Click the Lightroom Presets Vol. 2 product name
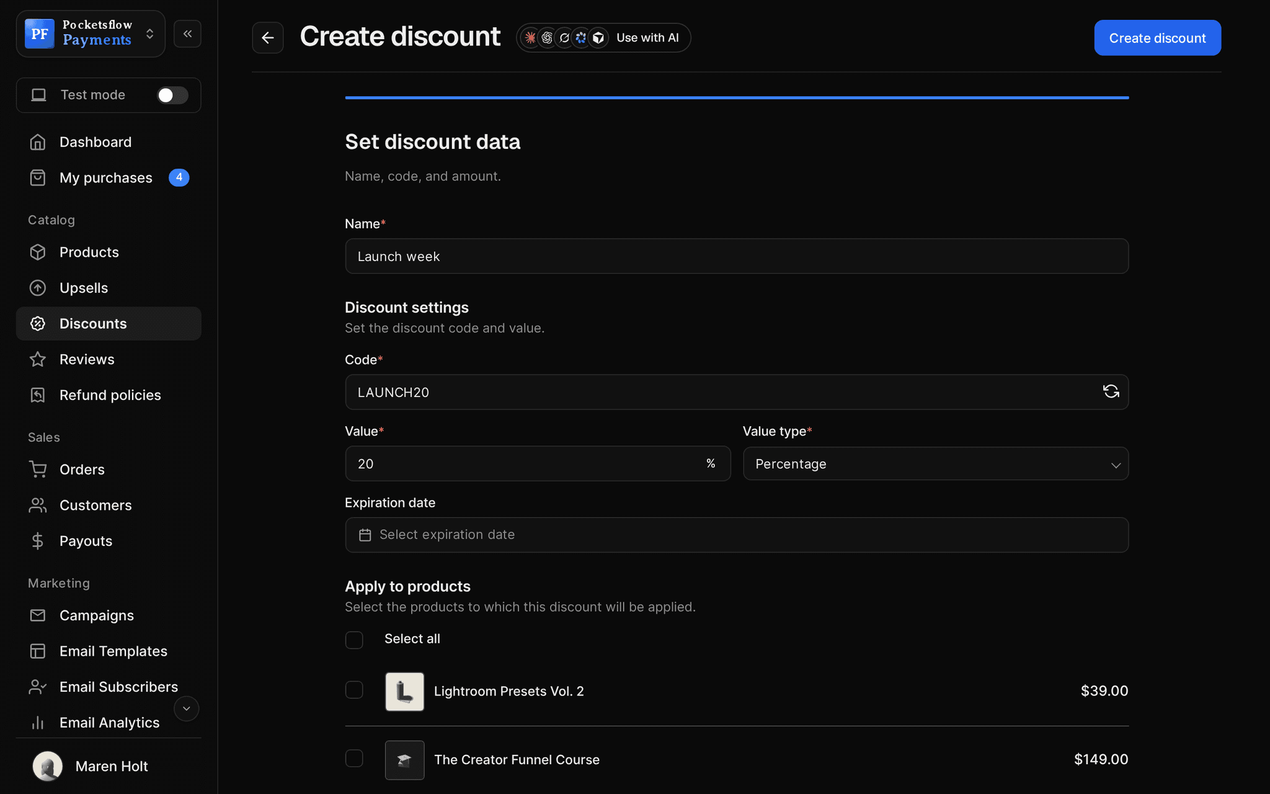The height and width of the screenshot is (794, 1270). click(509, 691)
